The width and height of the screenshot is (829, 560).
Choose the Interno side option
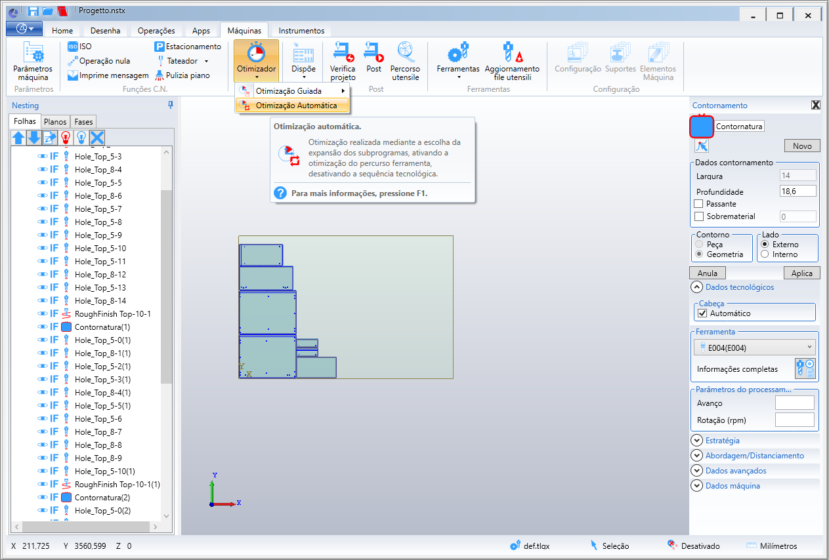pyautogui.click(x=764, y=254)
